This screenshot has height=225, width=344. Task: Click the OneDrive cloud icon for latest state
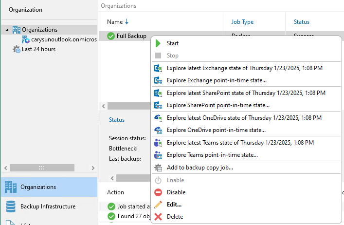tap(158, 118)
